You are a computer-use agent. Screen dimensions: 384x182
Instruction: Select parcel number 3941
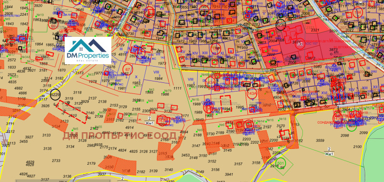coord(229,174)
